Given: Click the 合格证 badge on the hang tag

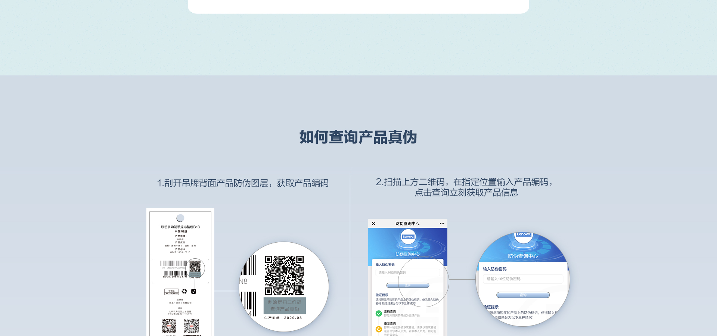Looking at the screenshot, I should tap(171, 292).
